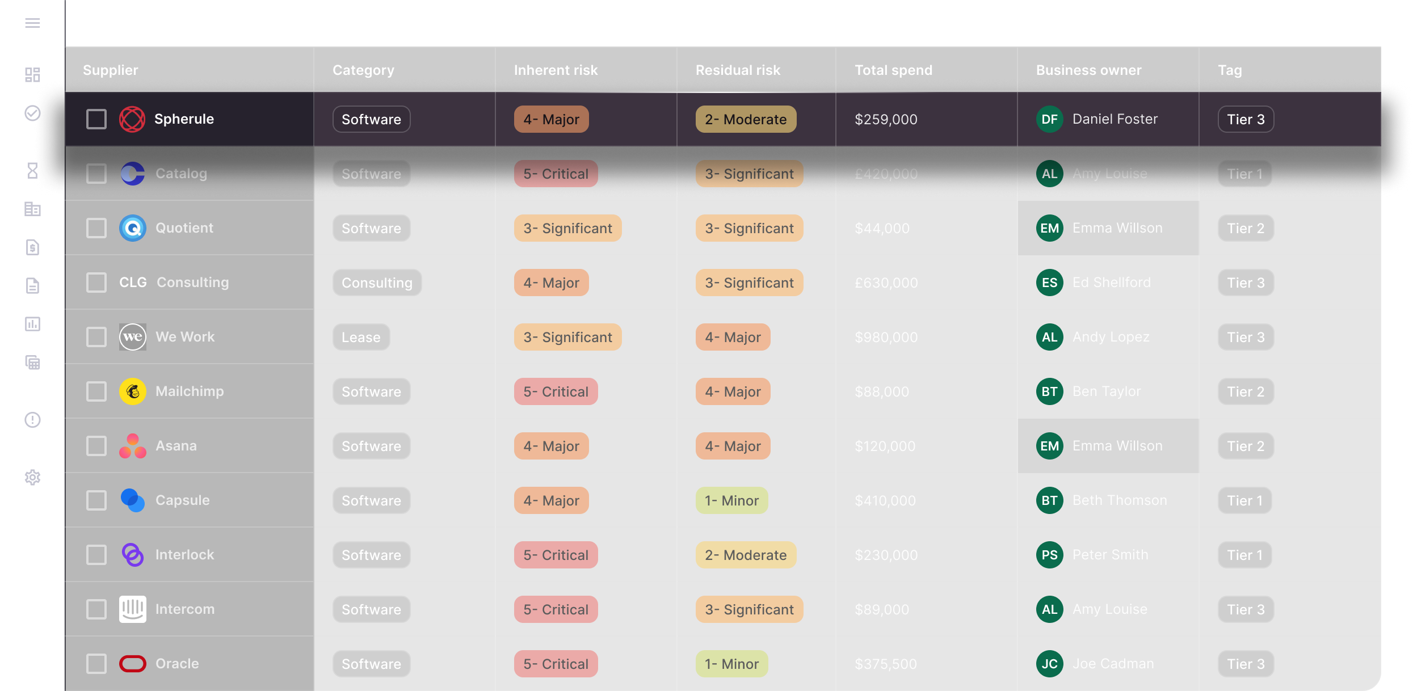
Task: Open the table sheets icon in sidebar
Action: (x=32, y=362)
